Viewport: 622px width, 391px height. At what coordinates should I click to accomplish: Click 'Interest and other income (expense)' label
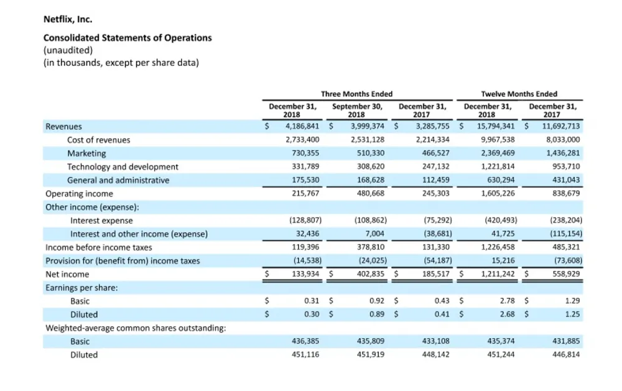[x=139, y=234]
